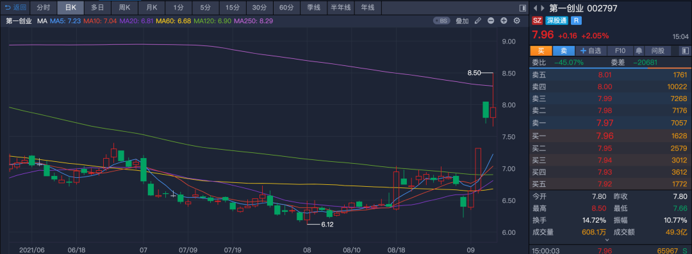
Task: Click 叠加 overlay button
Action: pyautogui.click(x=462, y=20)
